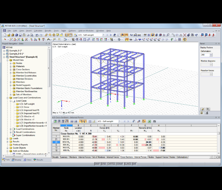Click the navigator vertical scrollbar

49,68
